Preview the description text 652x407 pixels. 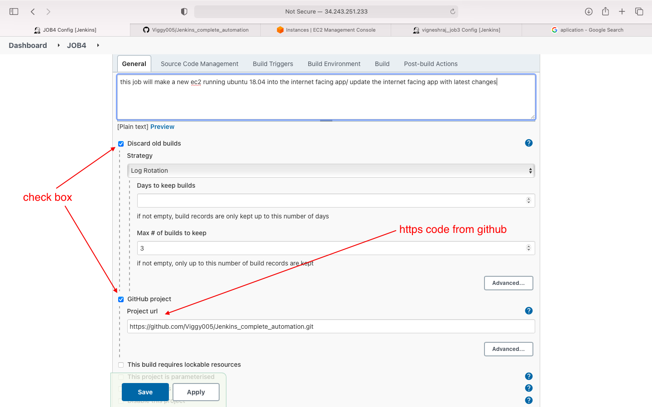tap(162, 127)
